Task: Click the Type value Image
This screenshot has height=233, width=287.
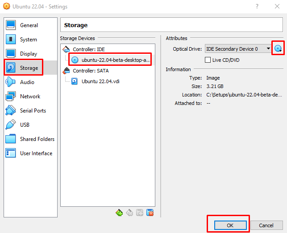Action: pos(213,78)
